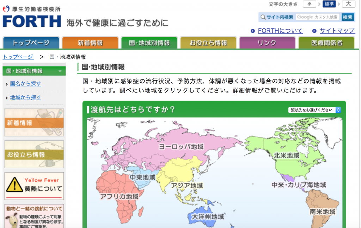Select 中東地域 on the map
The image size is (361, 228).
tap(142, 177)
